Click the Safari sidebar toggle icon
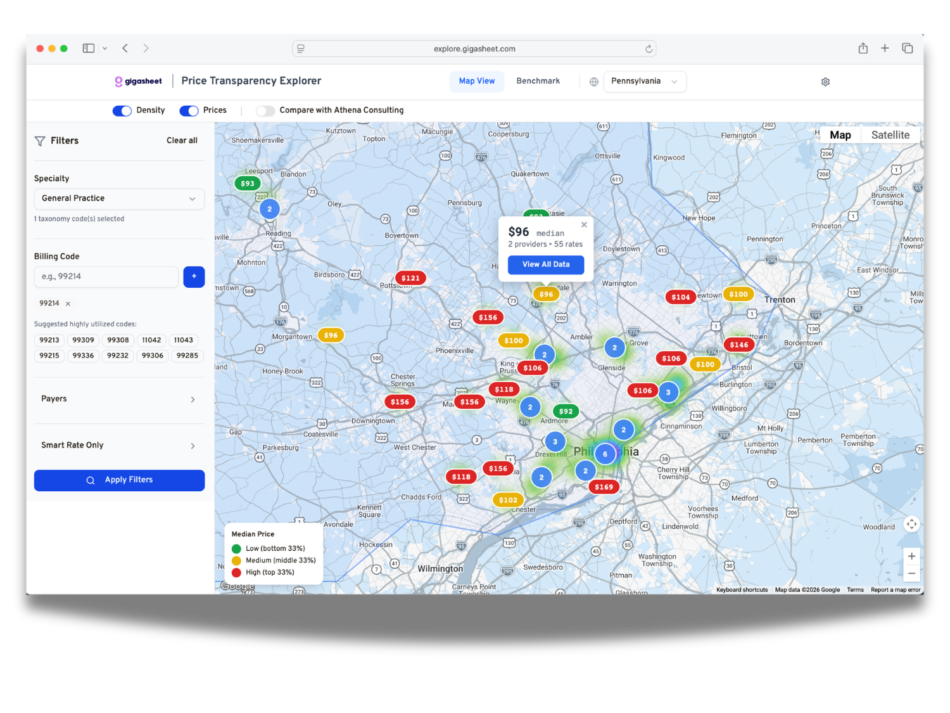 (x=89, y=48)
